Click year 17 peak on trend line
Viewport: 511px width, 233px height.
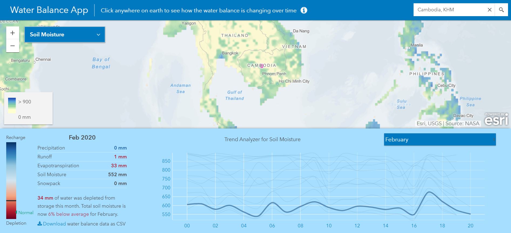[429, 192]
